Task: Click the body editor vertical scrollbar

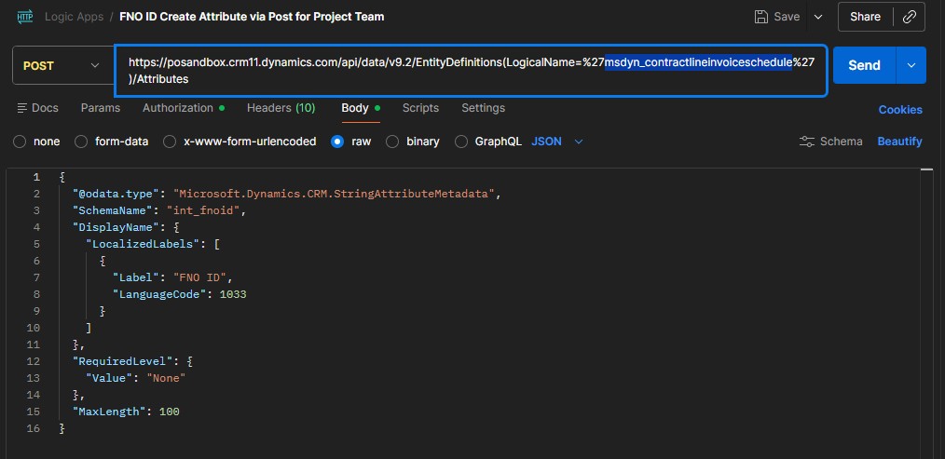Action: click(x=927, y=313)
